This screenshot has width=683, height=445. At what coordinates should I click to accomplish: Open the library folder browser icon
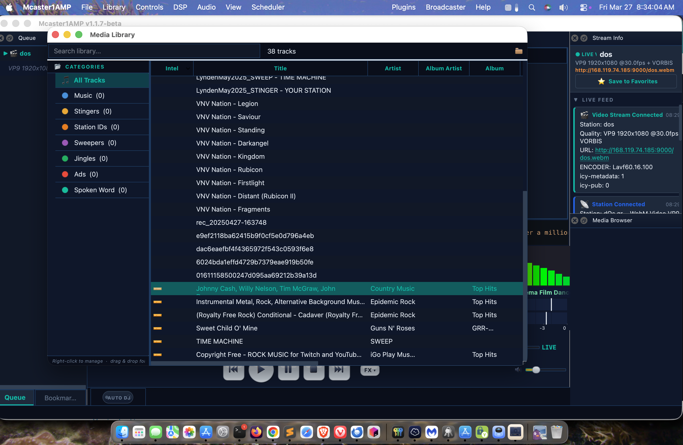518,51
